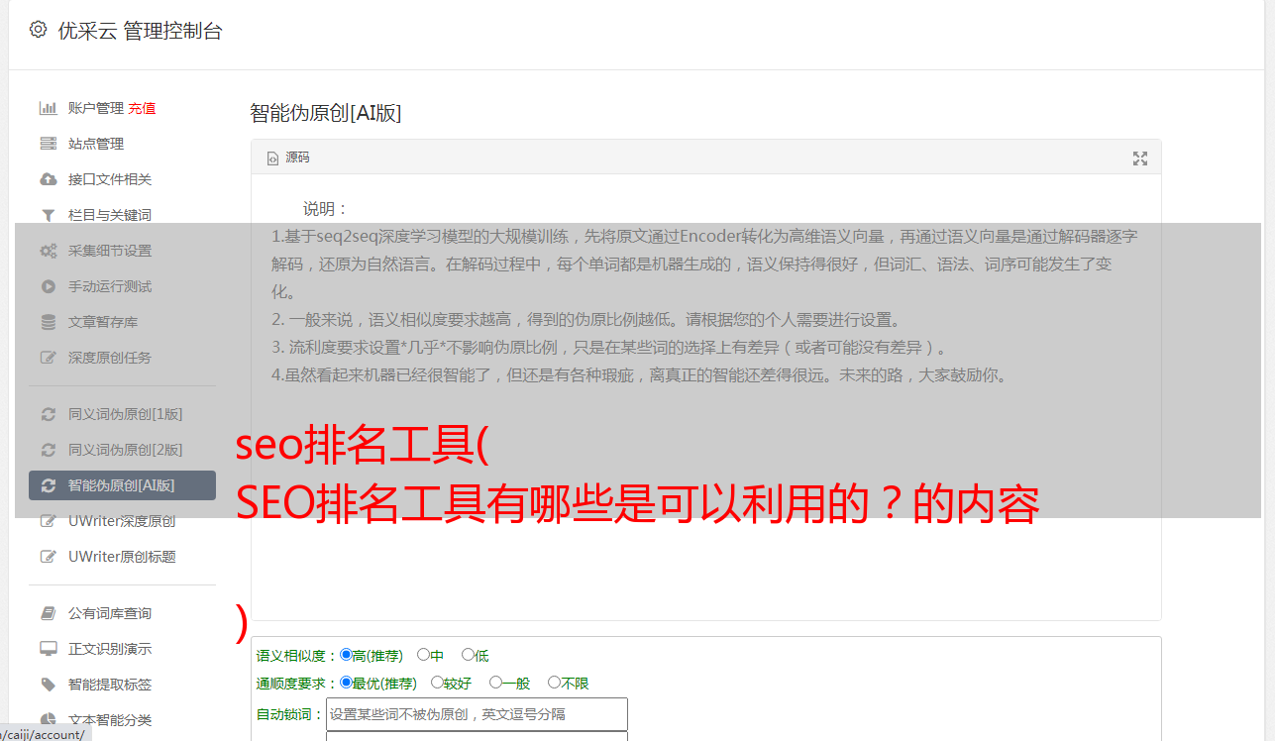The height and width of the screenshot is (741, 1275).
Task: Open UWriter原创标题 menu item
Action: [122, 557]
